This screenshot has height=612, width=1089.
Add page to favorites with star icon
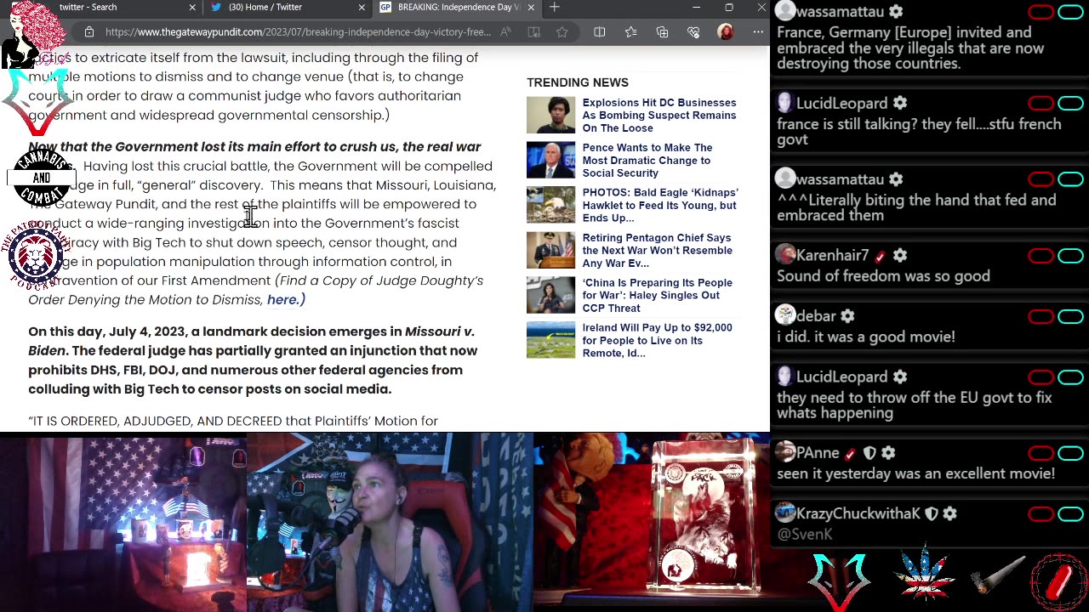point(562,32)
